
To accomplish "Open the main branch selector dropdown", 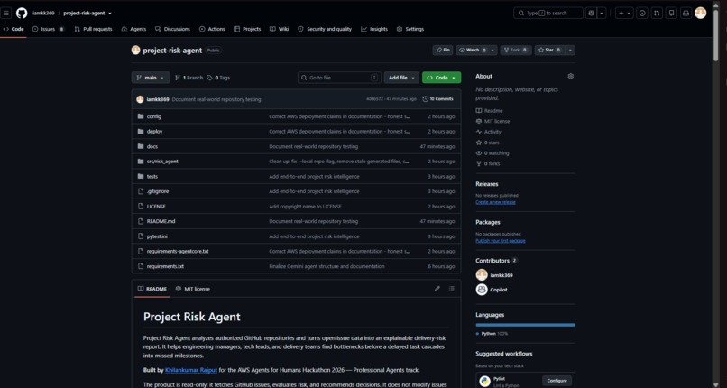I will (x=151, y=78).
